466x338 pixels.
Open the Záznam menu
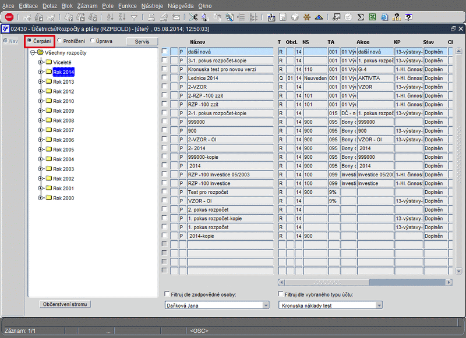pos(87,6)
